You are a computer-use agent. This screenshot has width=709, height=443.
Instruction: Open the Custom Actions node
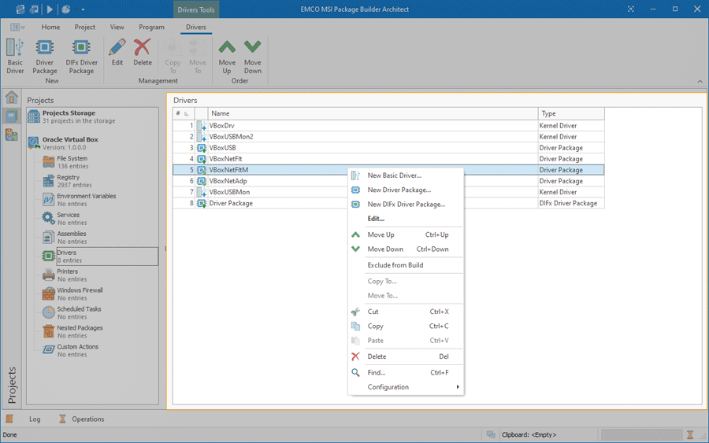[71, 350]
